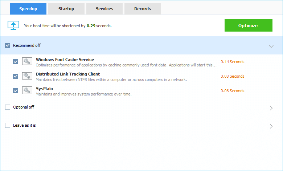Click the boot time shortened message
This screenshot has height=171, width=283.
tap(68, 26)
